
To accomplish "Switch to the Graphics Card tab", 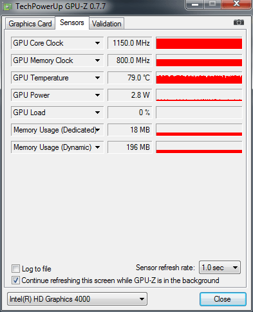I will point(30,24).
